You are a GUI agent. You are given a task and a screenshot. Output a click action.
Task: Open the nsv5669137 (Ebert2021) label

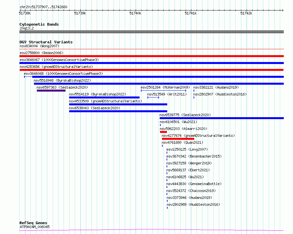pyautogui.click(x=188, y=170)
